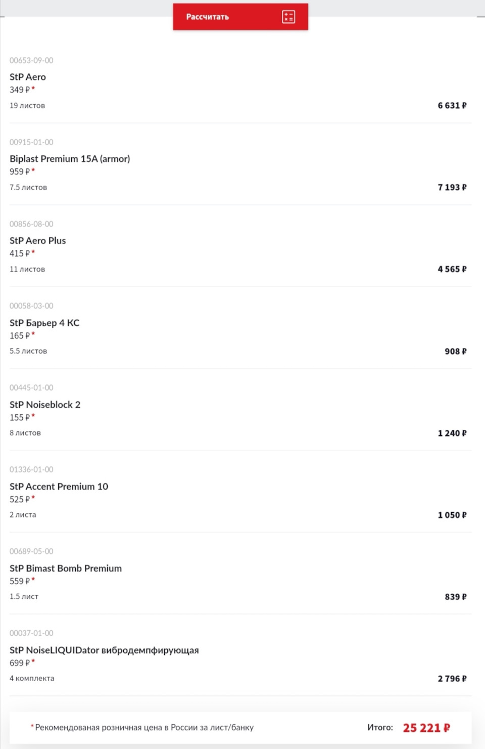Click the 7 193 ₽ Biplast subtotal
This screenshot has height=749, width=485.
click(x=452, y=187)
